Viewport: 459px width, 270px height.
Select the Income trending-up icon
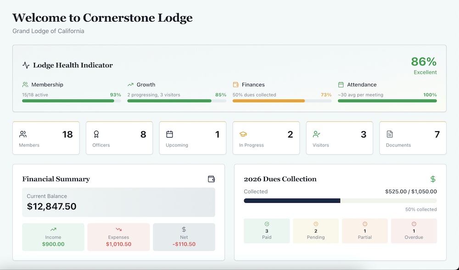[x=53, y=230]
